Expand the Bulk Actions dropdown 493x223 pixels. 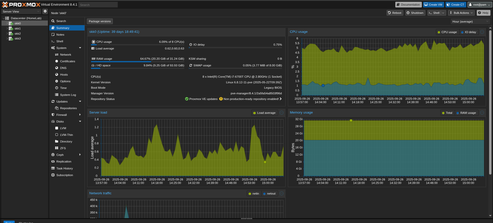[x=461, y=13]
